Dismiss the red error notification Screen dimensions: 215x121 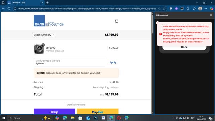click(158, 23)
